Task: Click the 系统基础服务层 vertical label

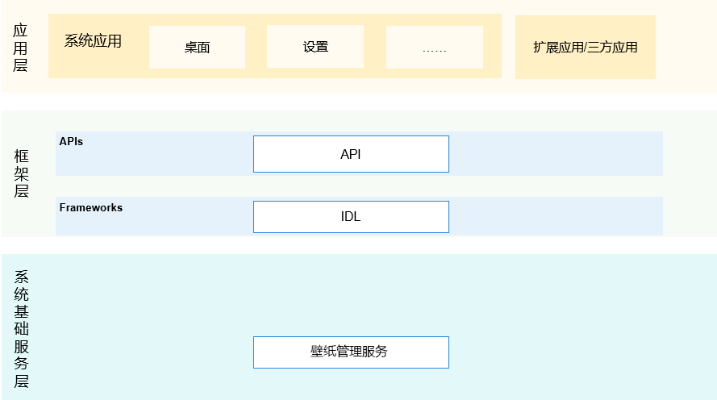Action: click(21, 329)
